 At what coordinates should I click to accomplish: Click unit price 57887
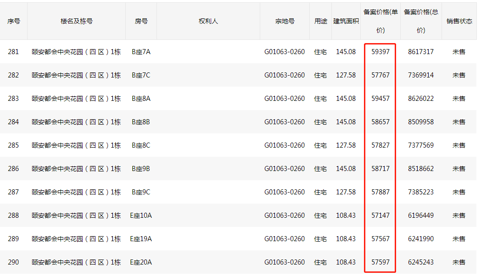(380, 192)
